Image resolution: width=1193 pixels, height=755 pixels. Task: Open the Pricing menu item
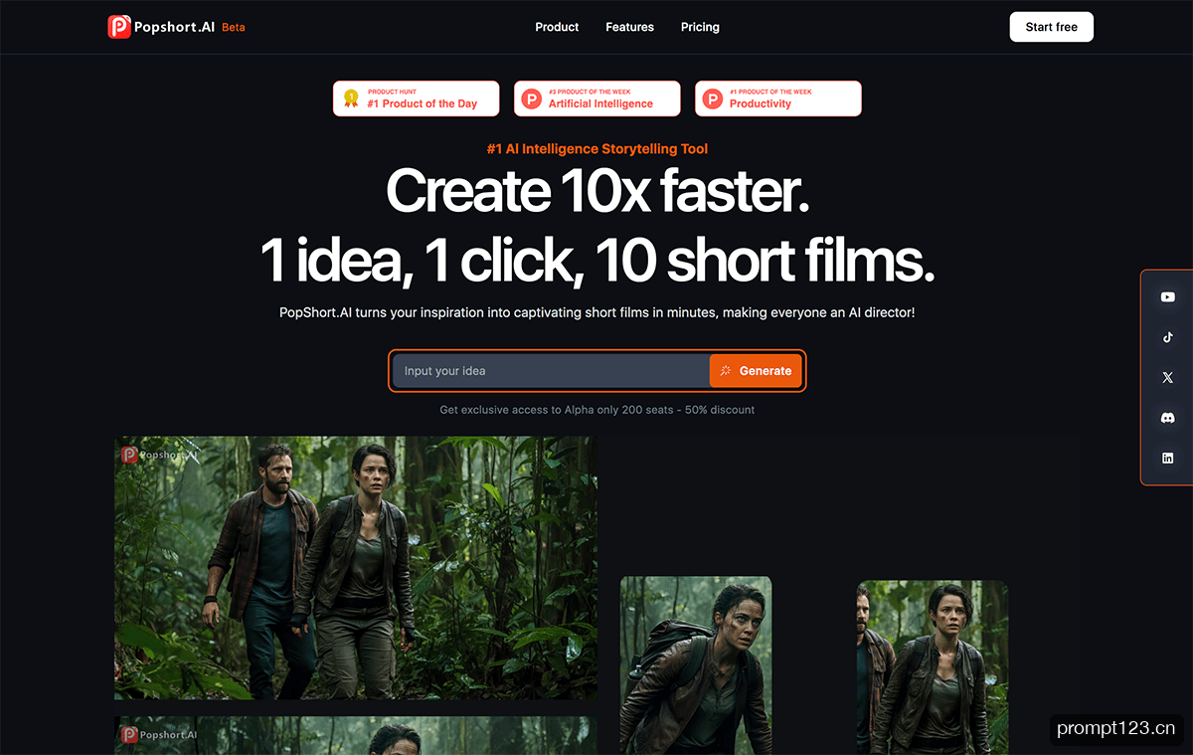point(700,27)
